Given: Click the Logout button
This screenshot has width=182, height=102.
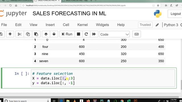Looking at the screenshot, I should pyautogui.click(x=175, y=14).
